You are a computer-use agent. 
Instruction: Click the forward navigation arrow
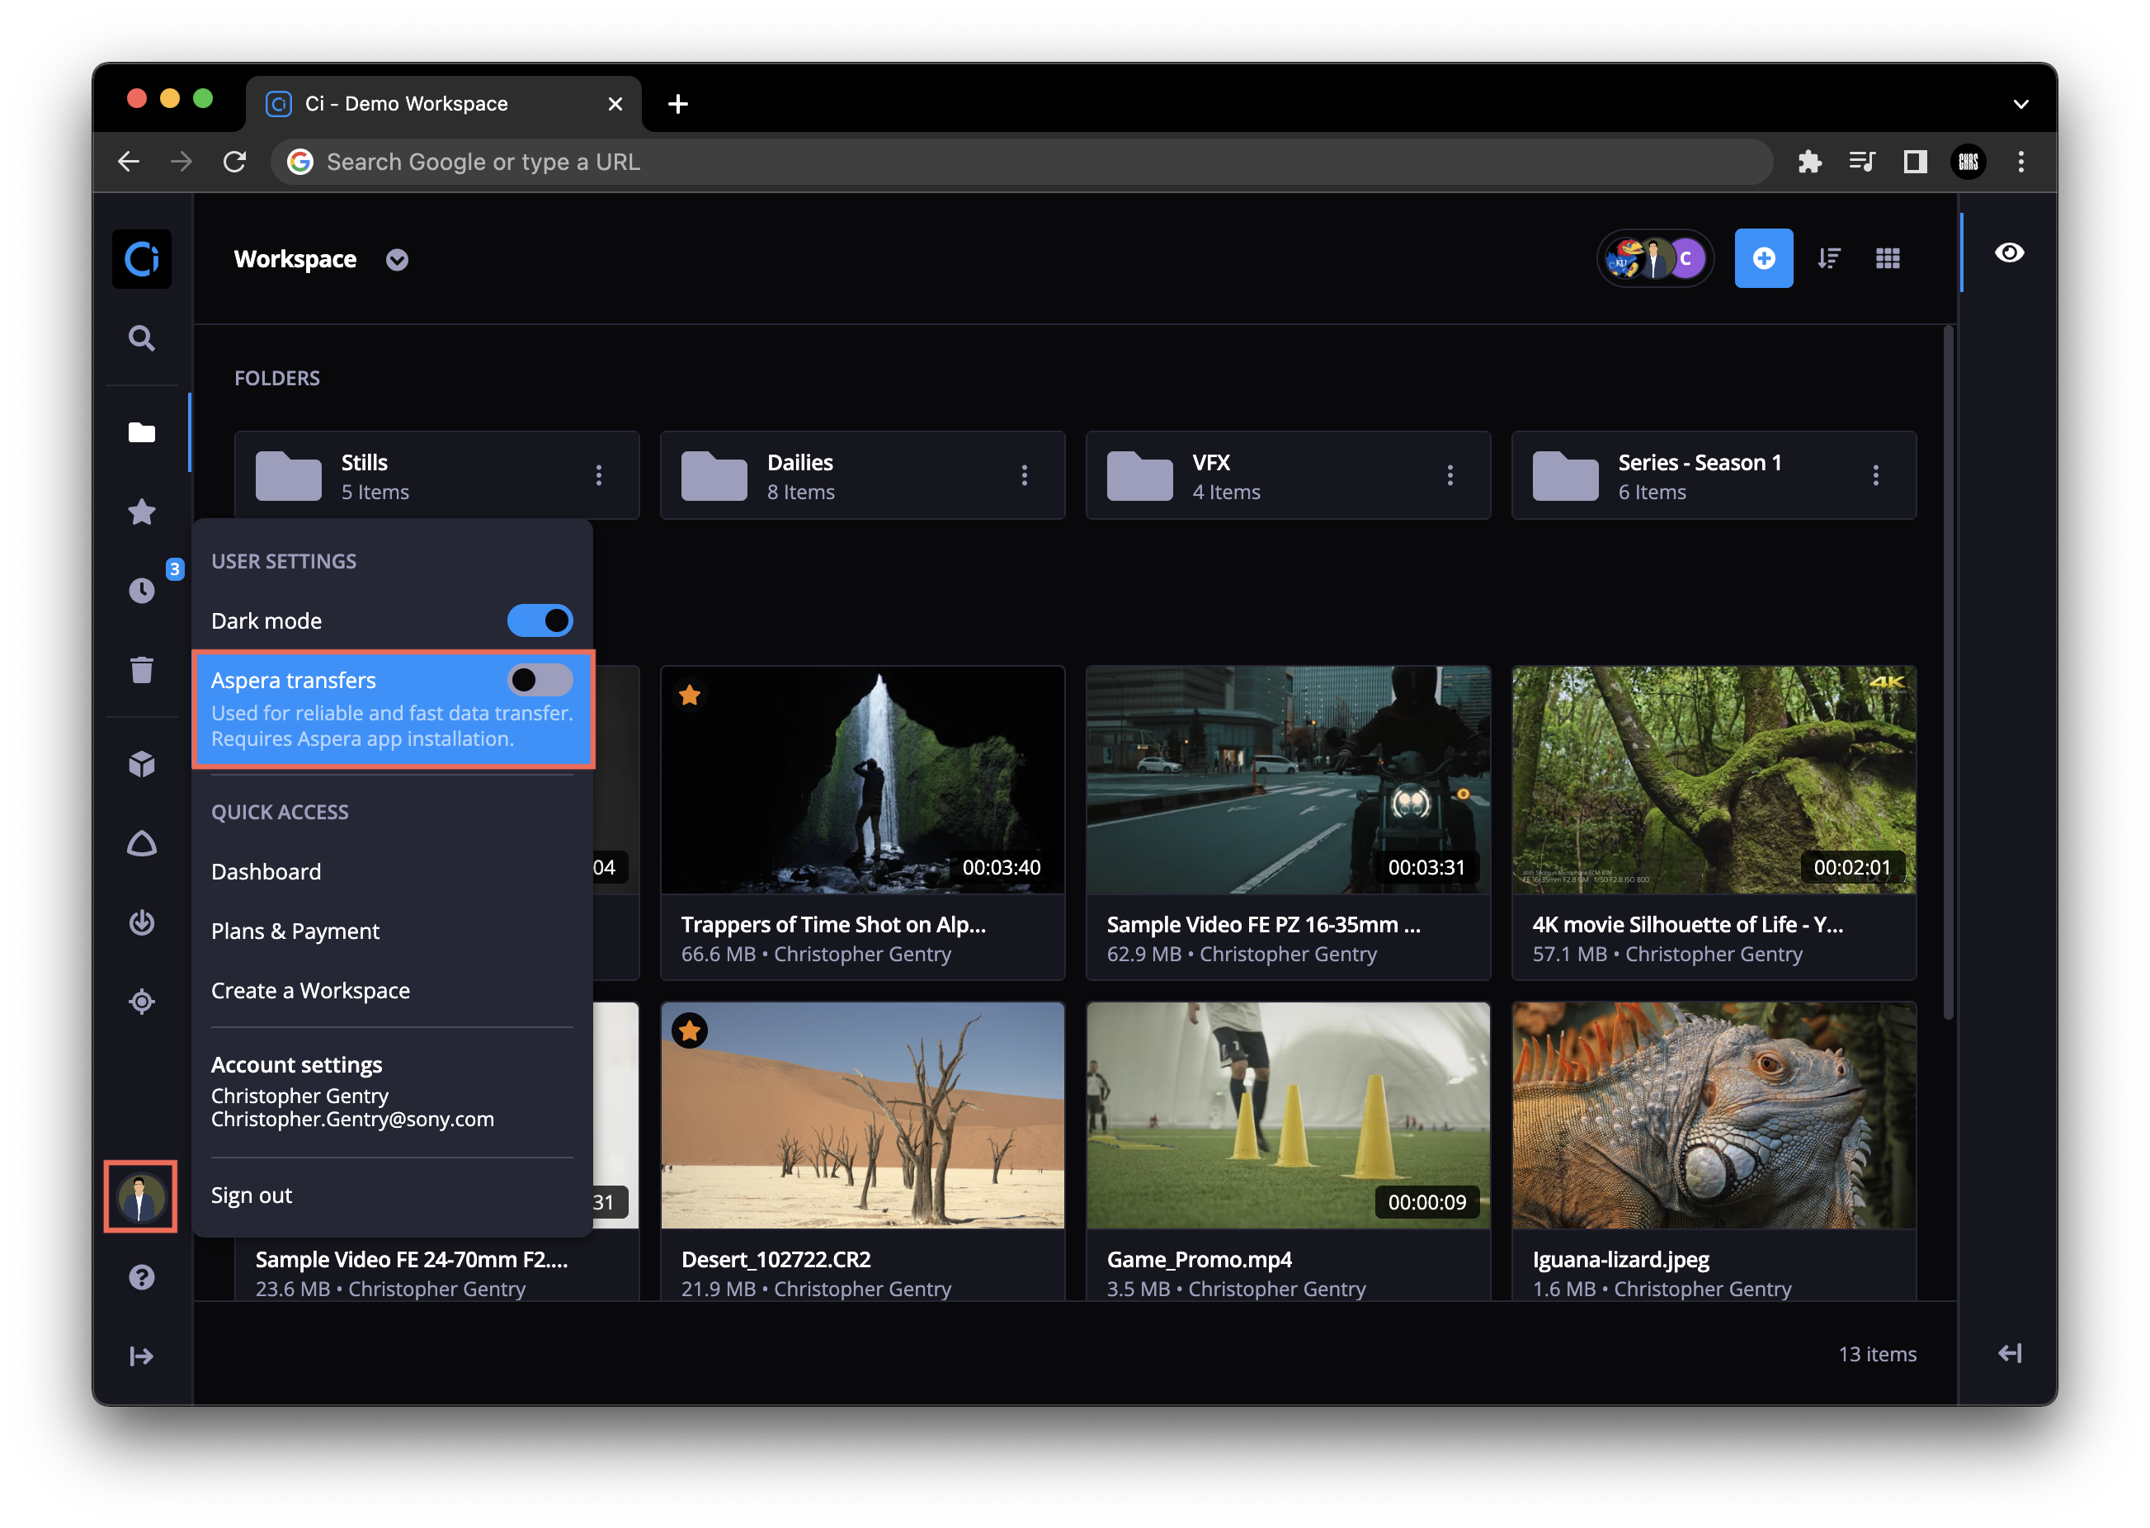click(x=182, y=162)
